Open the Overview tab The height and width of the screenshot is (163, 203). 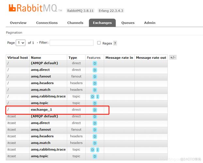coord(18,23)
